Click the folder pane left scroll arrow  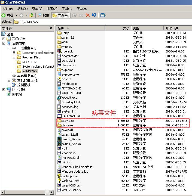point(3,192)
